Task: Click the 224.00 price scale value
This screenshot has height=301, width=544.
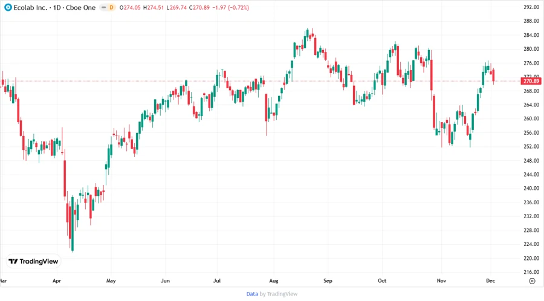Action: coord(531,244)
